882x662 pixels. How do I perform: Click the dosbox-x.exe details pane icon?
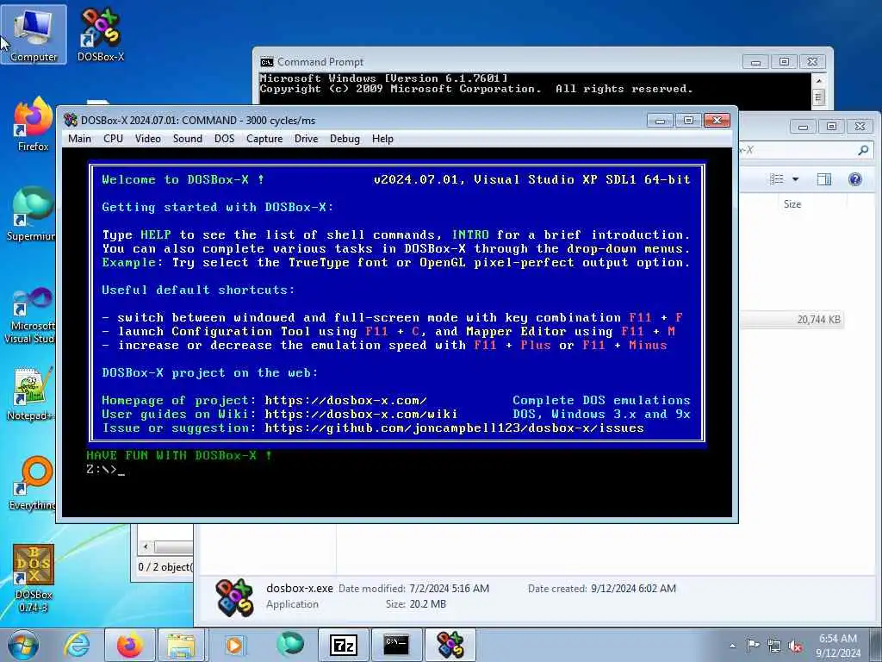[234, 597]
